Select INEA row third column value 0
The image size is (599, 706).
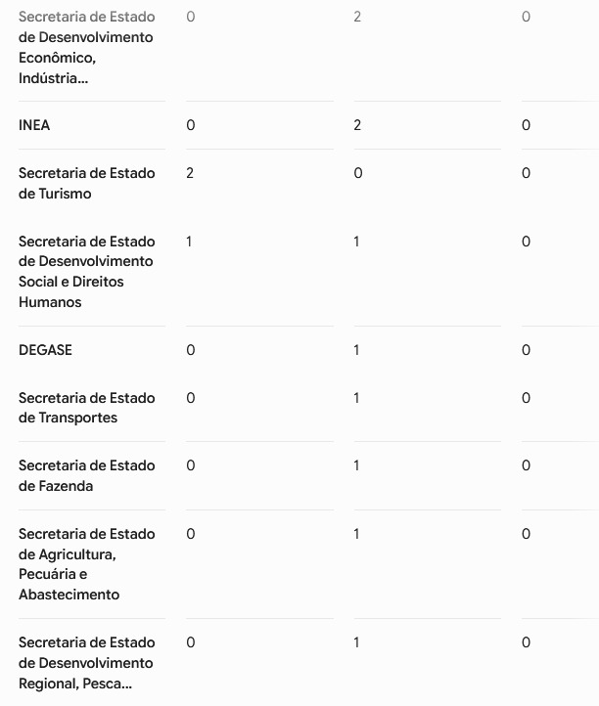pyautogui.click(x=526, y=125)
